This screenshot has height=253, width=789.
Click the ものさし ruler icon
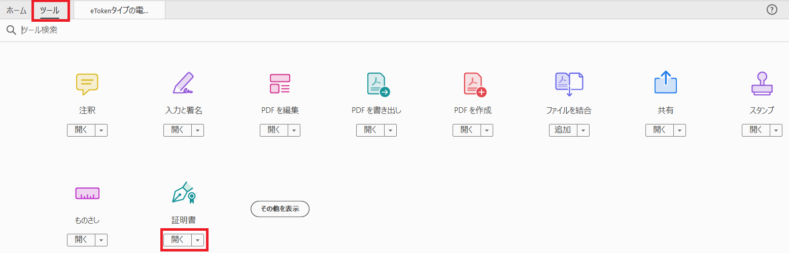tap(87, 193)
